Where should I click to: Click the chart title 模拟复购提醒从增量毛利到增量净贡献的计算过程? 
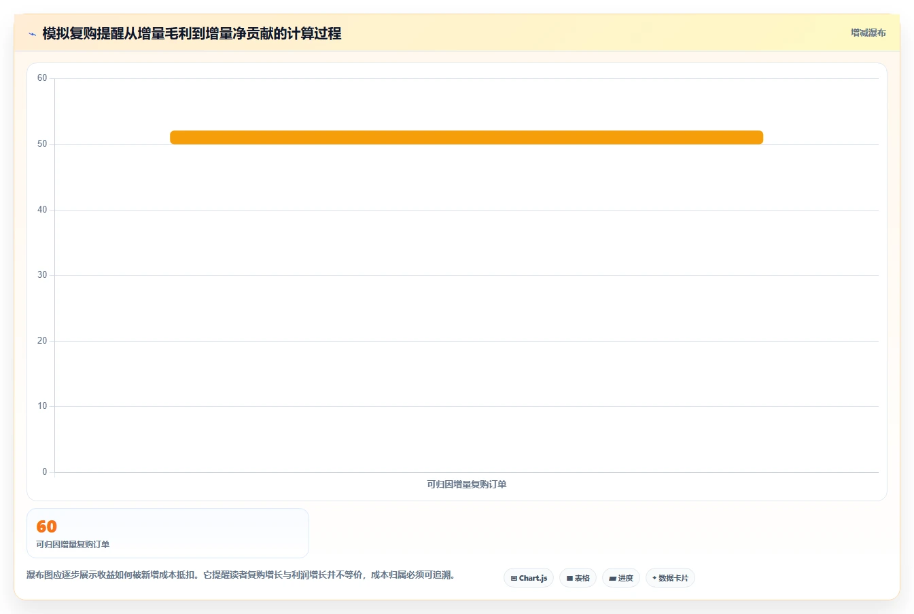click(x=192, y=33)
